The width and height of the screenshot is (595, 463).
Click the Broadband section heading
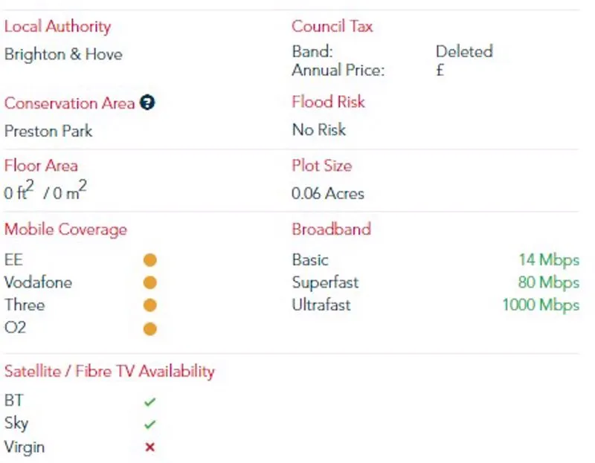(x=331, y=229)
